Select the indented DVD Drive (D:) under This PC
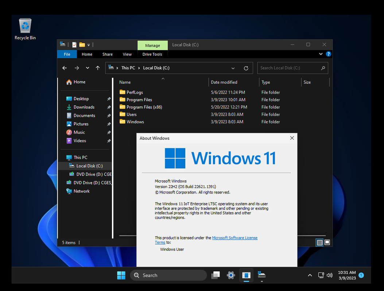 [x=90, y=174]
